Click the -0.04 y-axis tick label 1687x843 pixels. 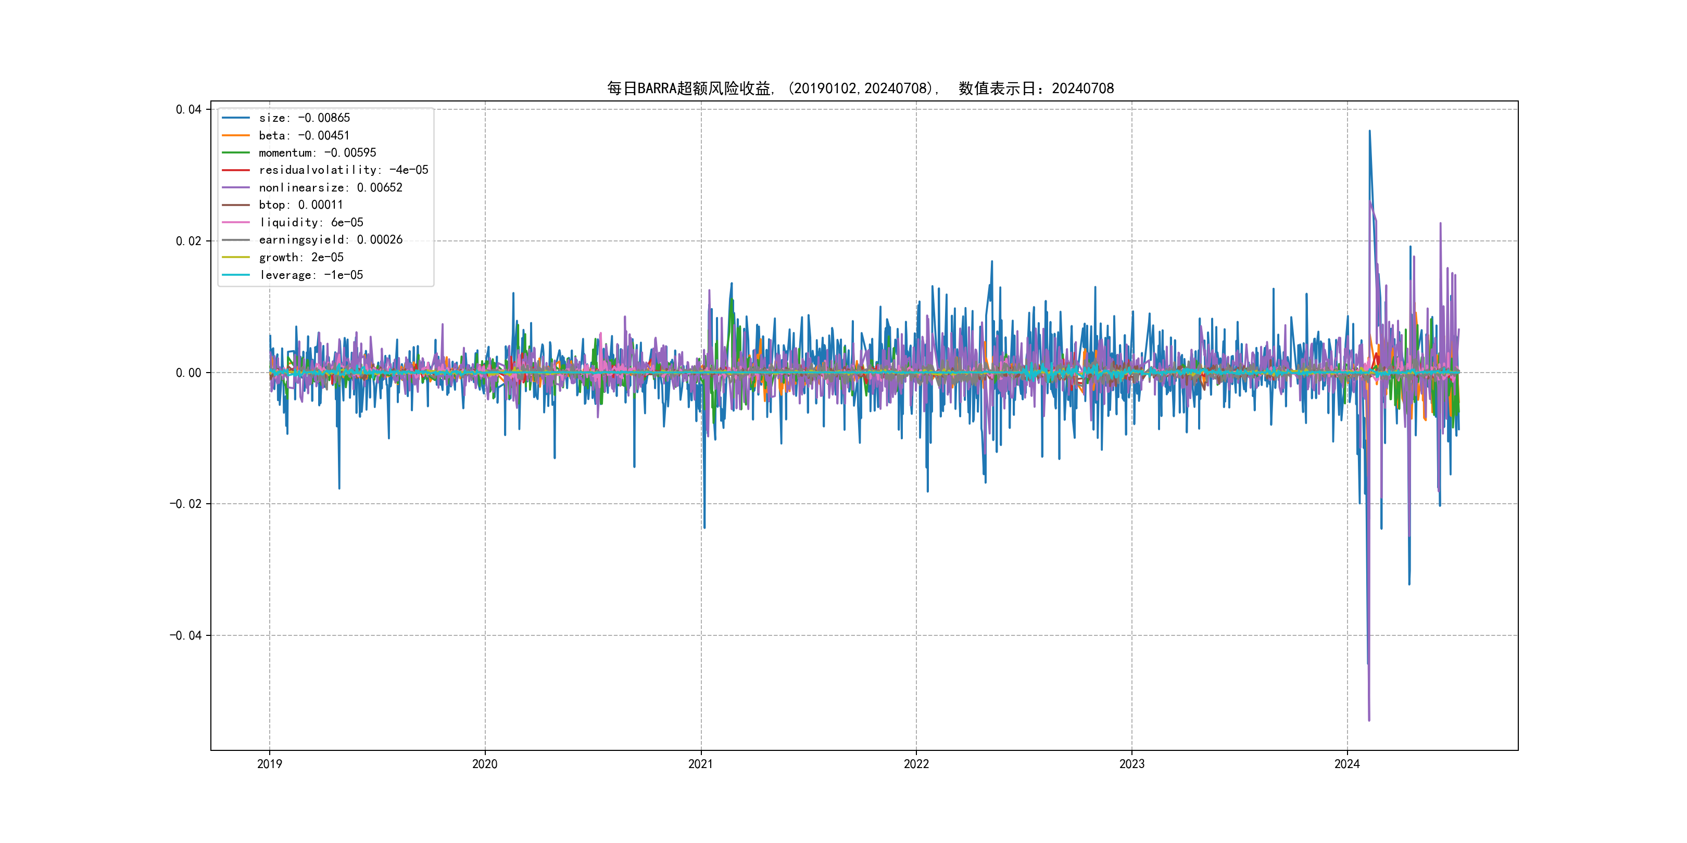tap(185, 635)
